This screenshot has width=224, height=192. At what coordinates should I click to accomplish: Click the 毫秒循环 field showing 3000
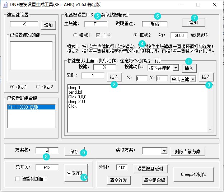coord(179,35)
